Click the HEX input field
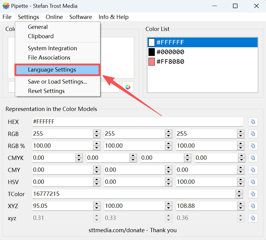Image resolution: width=266 pixels, height=240 pixels. click(137, 122)
